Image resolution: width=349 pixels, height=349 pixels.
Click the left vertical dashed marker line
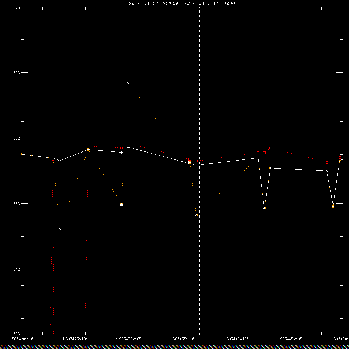click(x=118, y=170)
